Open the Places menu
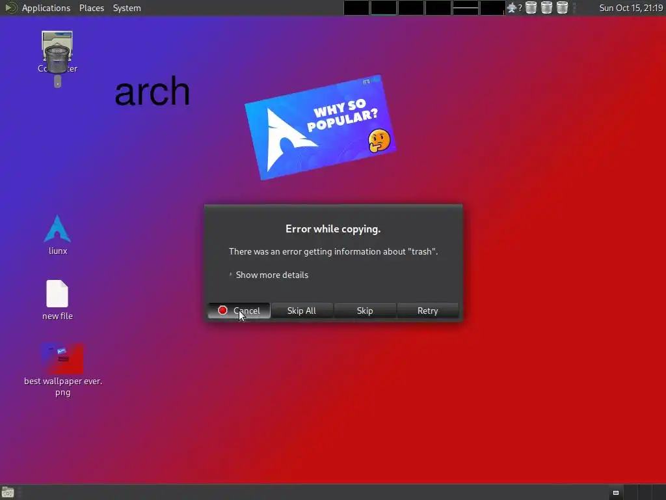Screen dimensions: 666x500 (92, 8)
